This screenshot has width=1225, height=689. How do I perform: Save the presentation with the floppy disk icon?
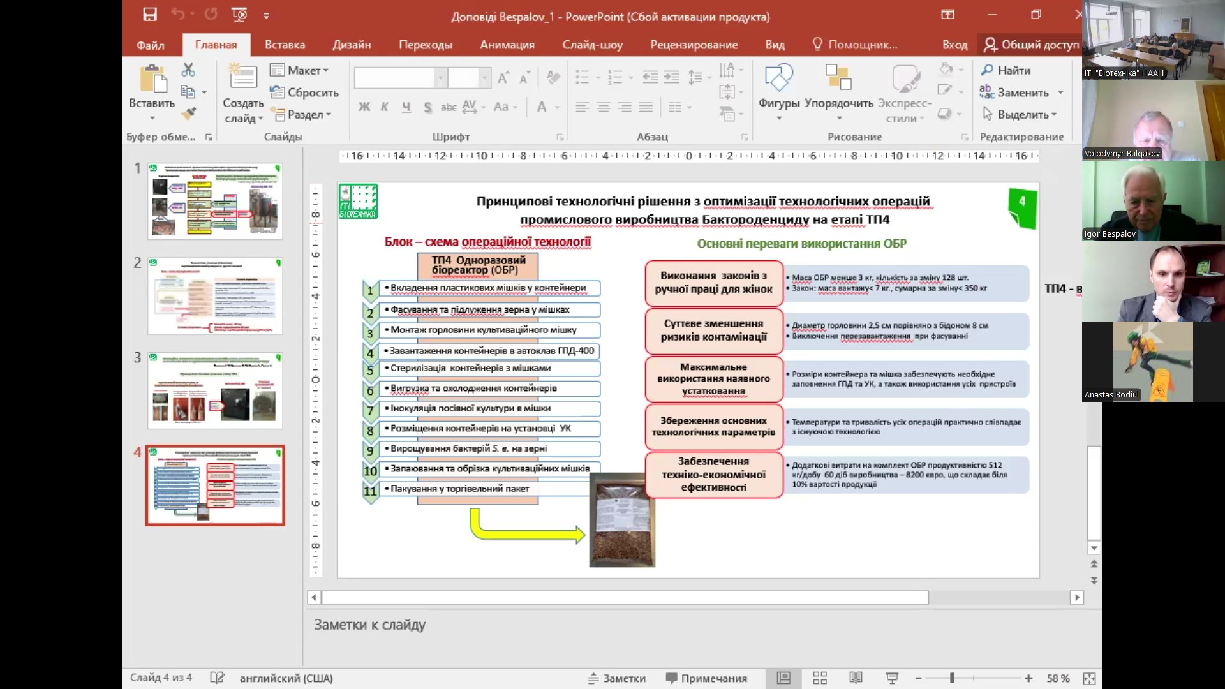[150, 15]
